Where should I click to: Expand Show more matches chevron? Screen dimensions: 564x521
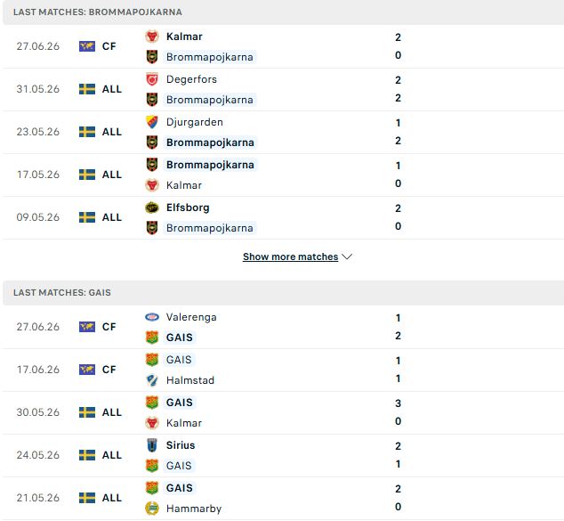point(347,256)
